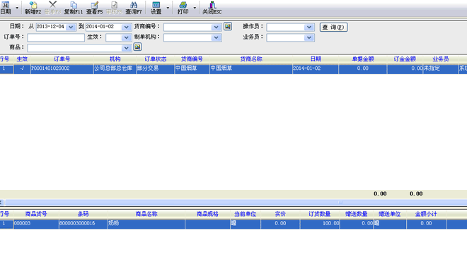
Task: Click the order quantity 100.00 cell
Action: 320,224
